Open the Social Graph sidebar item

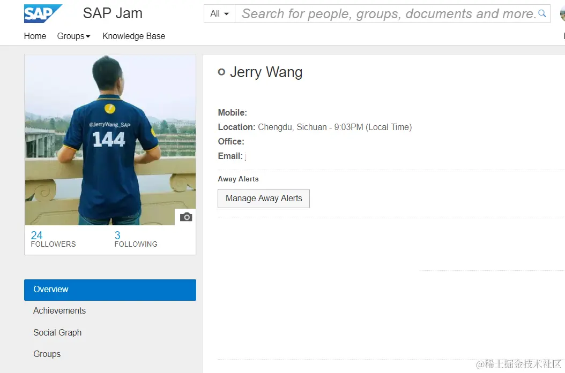(57, 333)
